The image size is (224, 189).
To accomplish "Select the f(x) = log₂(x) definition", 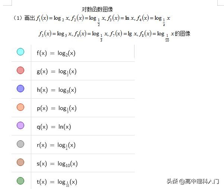I will (56, 53).
